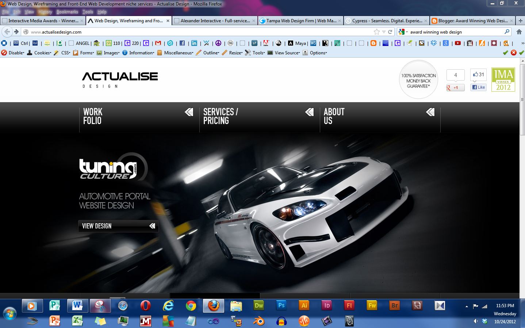Viewport: 525px width, 328px height.
Task: Open the Disable dropdown in Web Developer toolbar
Action: (13, 53)
